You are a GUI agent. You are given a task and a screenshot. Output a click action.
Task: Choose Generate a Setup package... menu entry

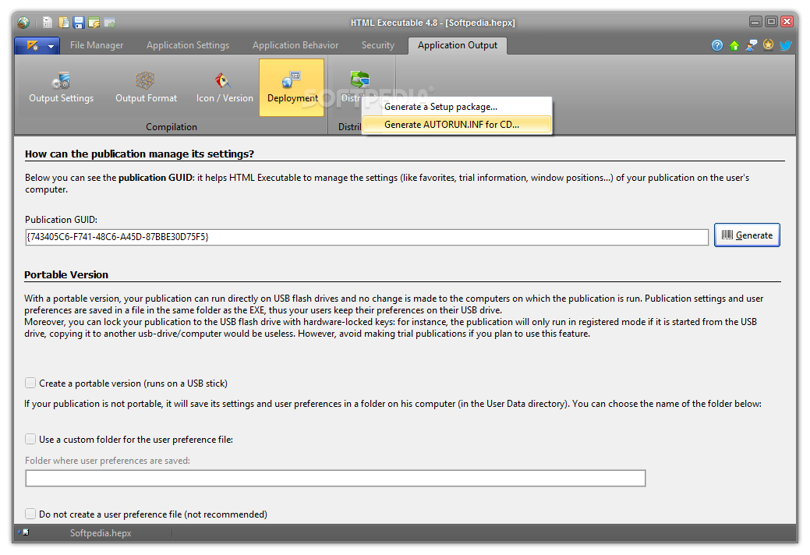[x=457, y=107]
